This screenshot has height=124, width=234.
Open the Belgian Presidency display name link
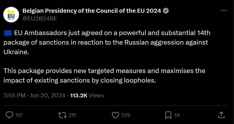(92, 11)
